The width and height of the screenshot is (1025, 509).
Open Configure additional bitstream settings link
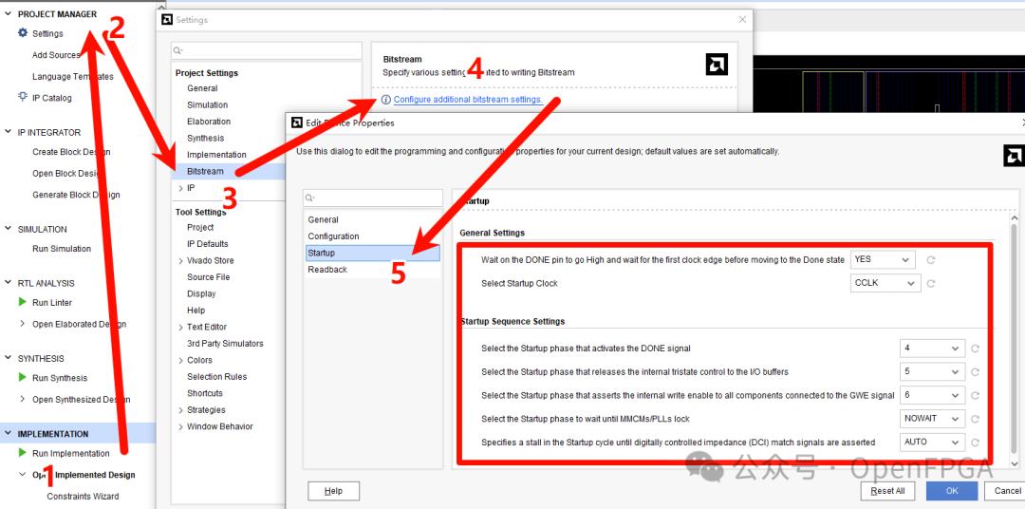coord(468,100)
